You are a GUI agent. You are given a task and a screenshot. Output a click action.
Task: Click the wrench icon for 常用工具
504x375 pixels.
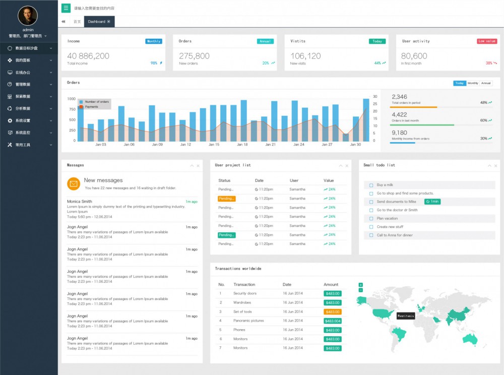point(10,145)
